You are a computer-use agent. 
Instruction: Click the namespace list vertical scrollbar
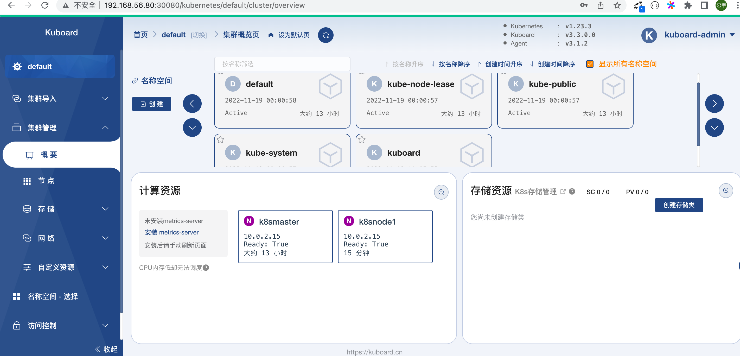click(698, 114)
